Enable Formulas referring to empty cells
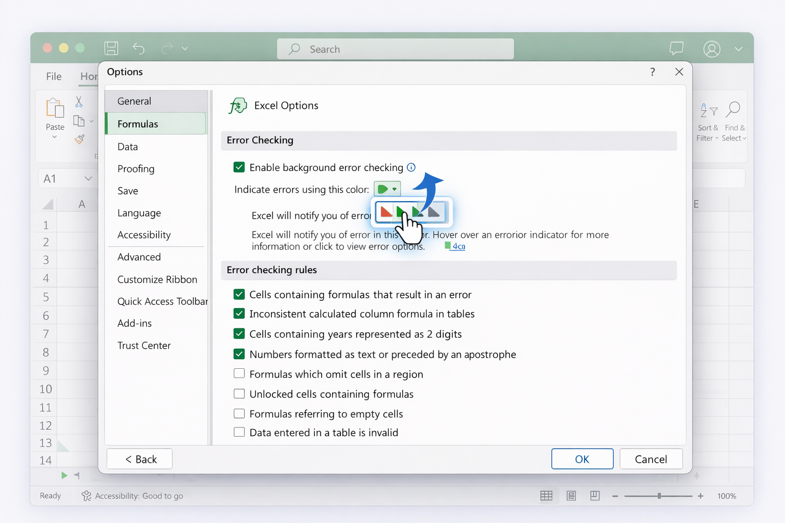The image size is (785, 523). (239, 413)
